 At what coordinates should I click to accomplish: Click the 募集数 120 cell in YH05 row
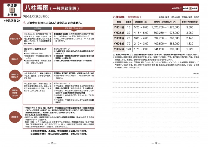coord(129,49)
